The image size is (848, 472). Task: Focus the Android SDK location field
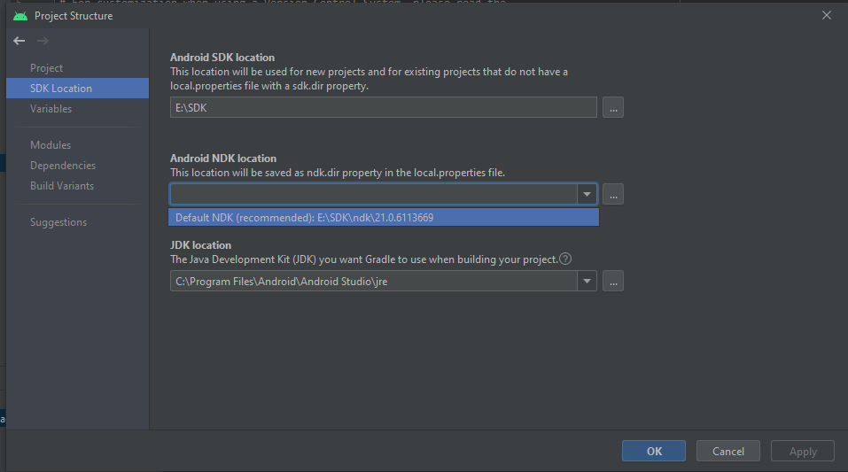384,107
